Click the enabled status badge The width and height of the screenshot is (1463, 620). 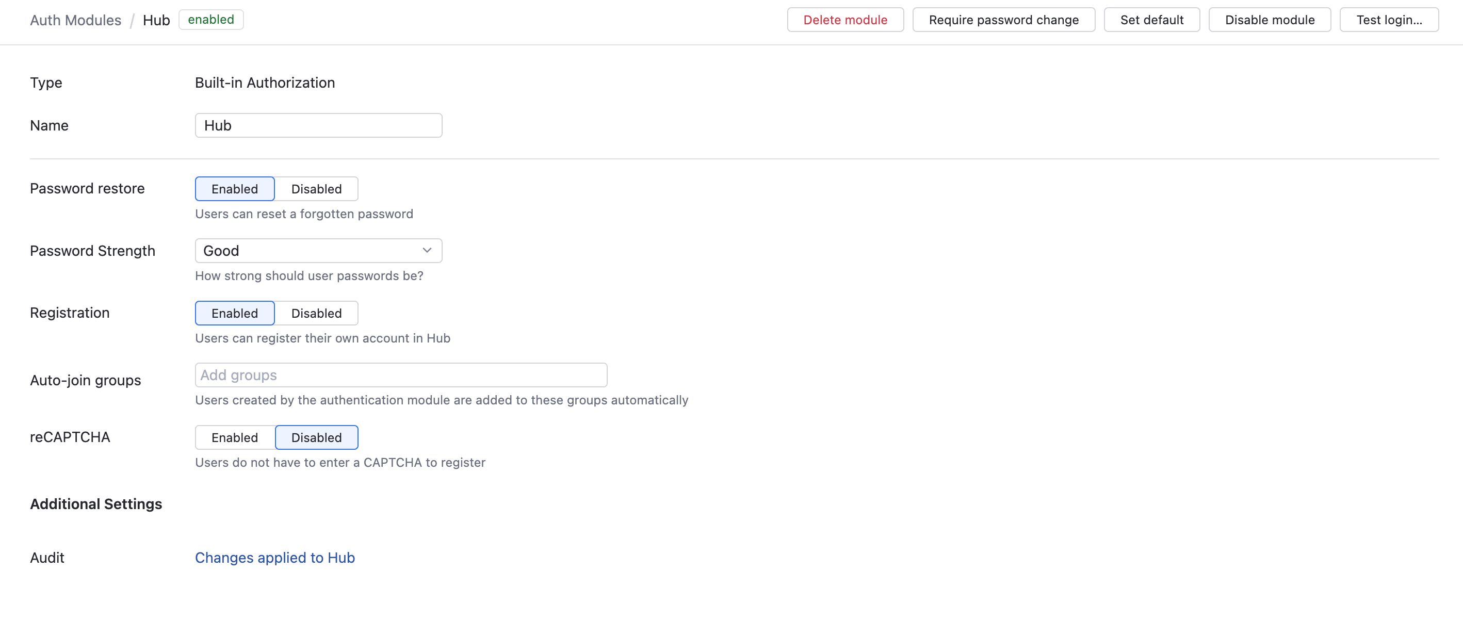coord(210,19)
